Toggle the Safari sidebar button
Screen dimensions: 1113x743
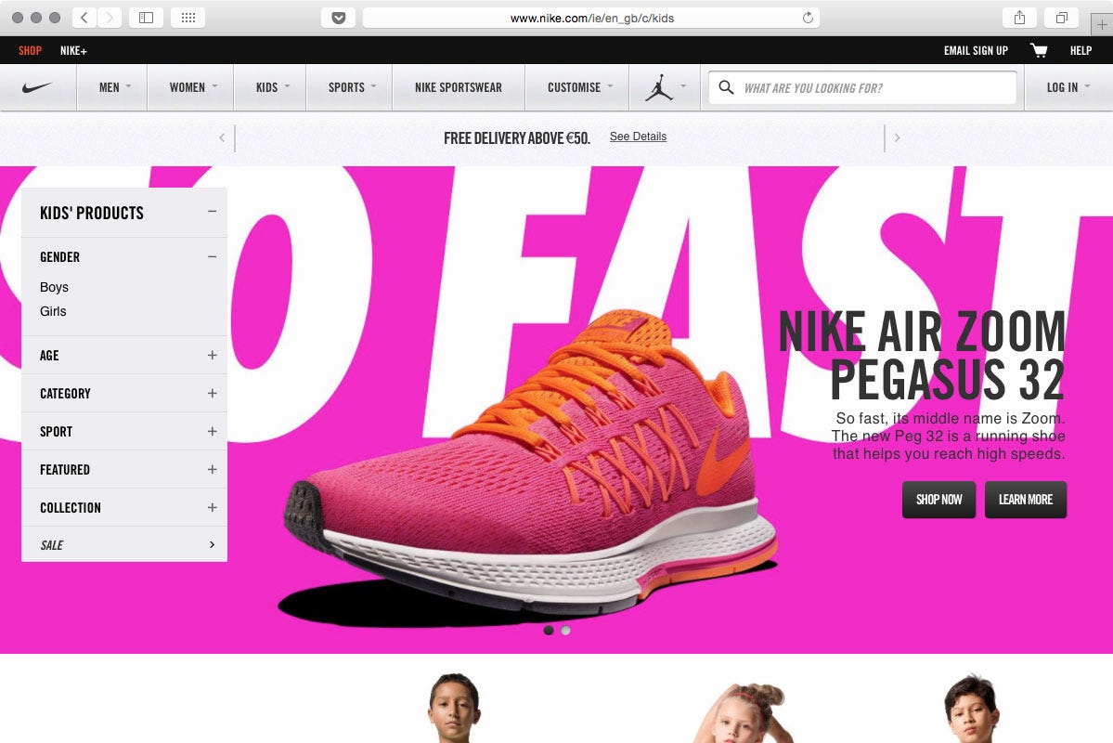point(147,18)
